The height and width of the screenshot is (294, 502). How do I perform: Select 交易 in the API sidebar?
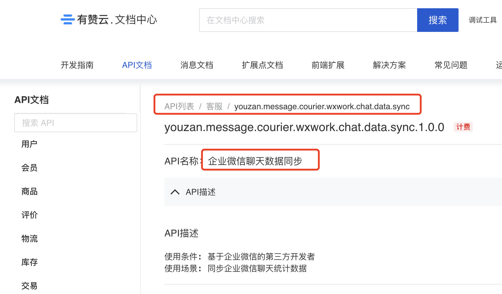coord(29,286)
